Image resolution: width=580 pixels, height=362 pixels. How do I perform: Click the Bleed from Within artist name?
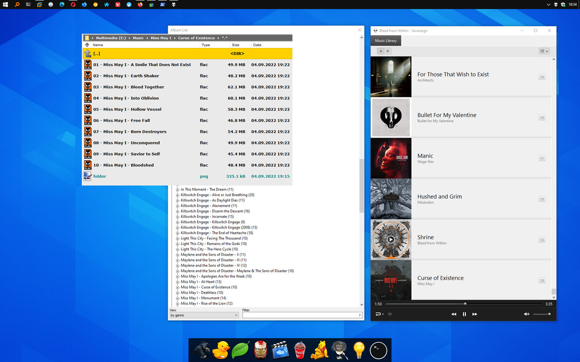(432, 243)
